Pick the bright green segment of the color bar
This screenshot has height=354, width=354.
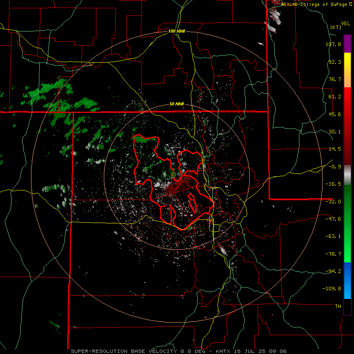[347, 223]
